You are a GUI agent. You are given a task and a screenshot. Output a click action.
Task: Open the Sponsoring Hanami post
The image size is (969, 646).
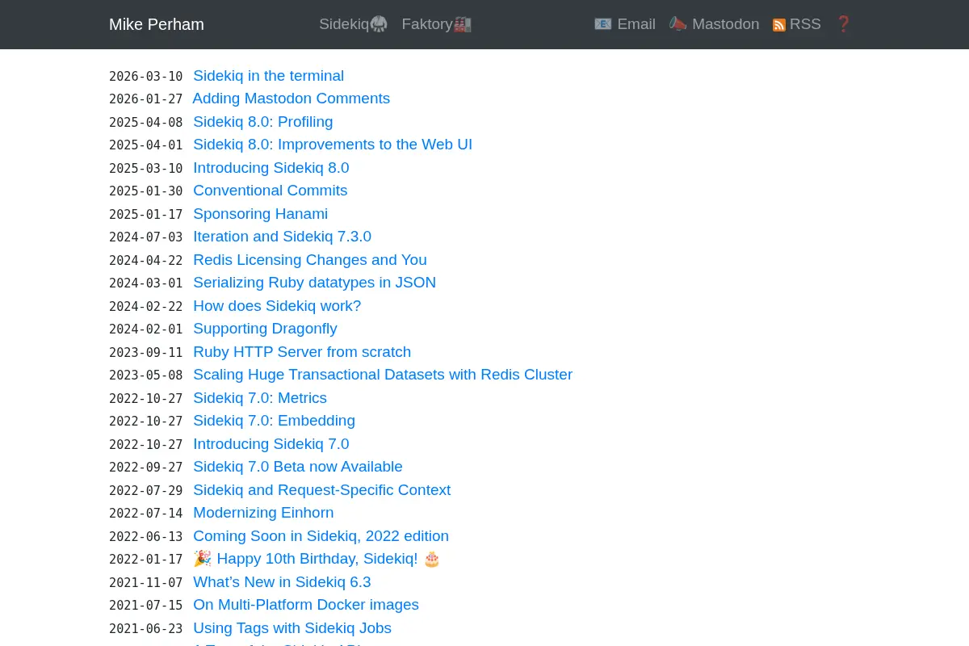click(260, 214)
